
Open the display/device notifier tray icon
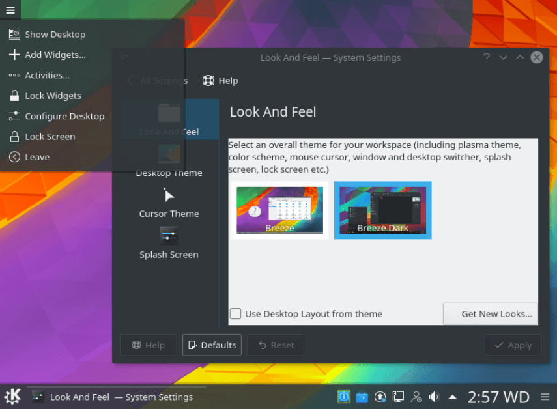[398, 397]
